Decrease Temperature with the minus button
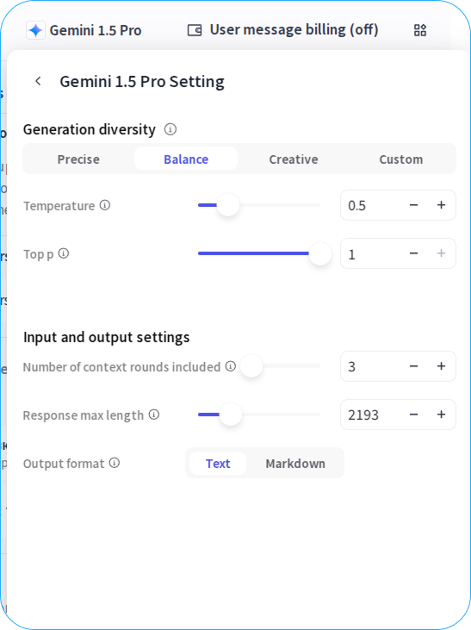The width and height of the screenshot is (471, 630). pos(413,205)
